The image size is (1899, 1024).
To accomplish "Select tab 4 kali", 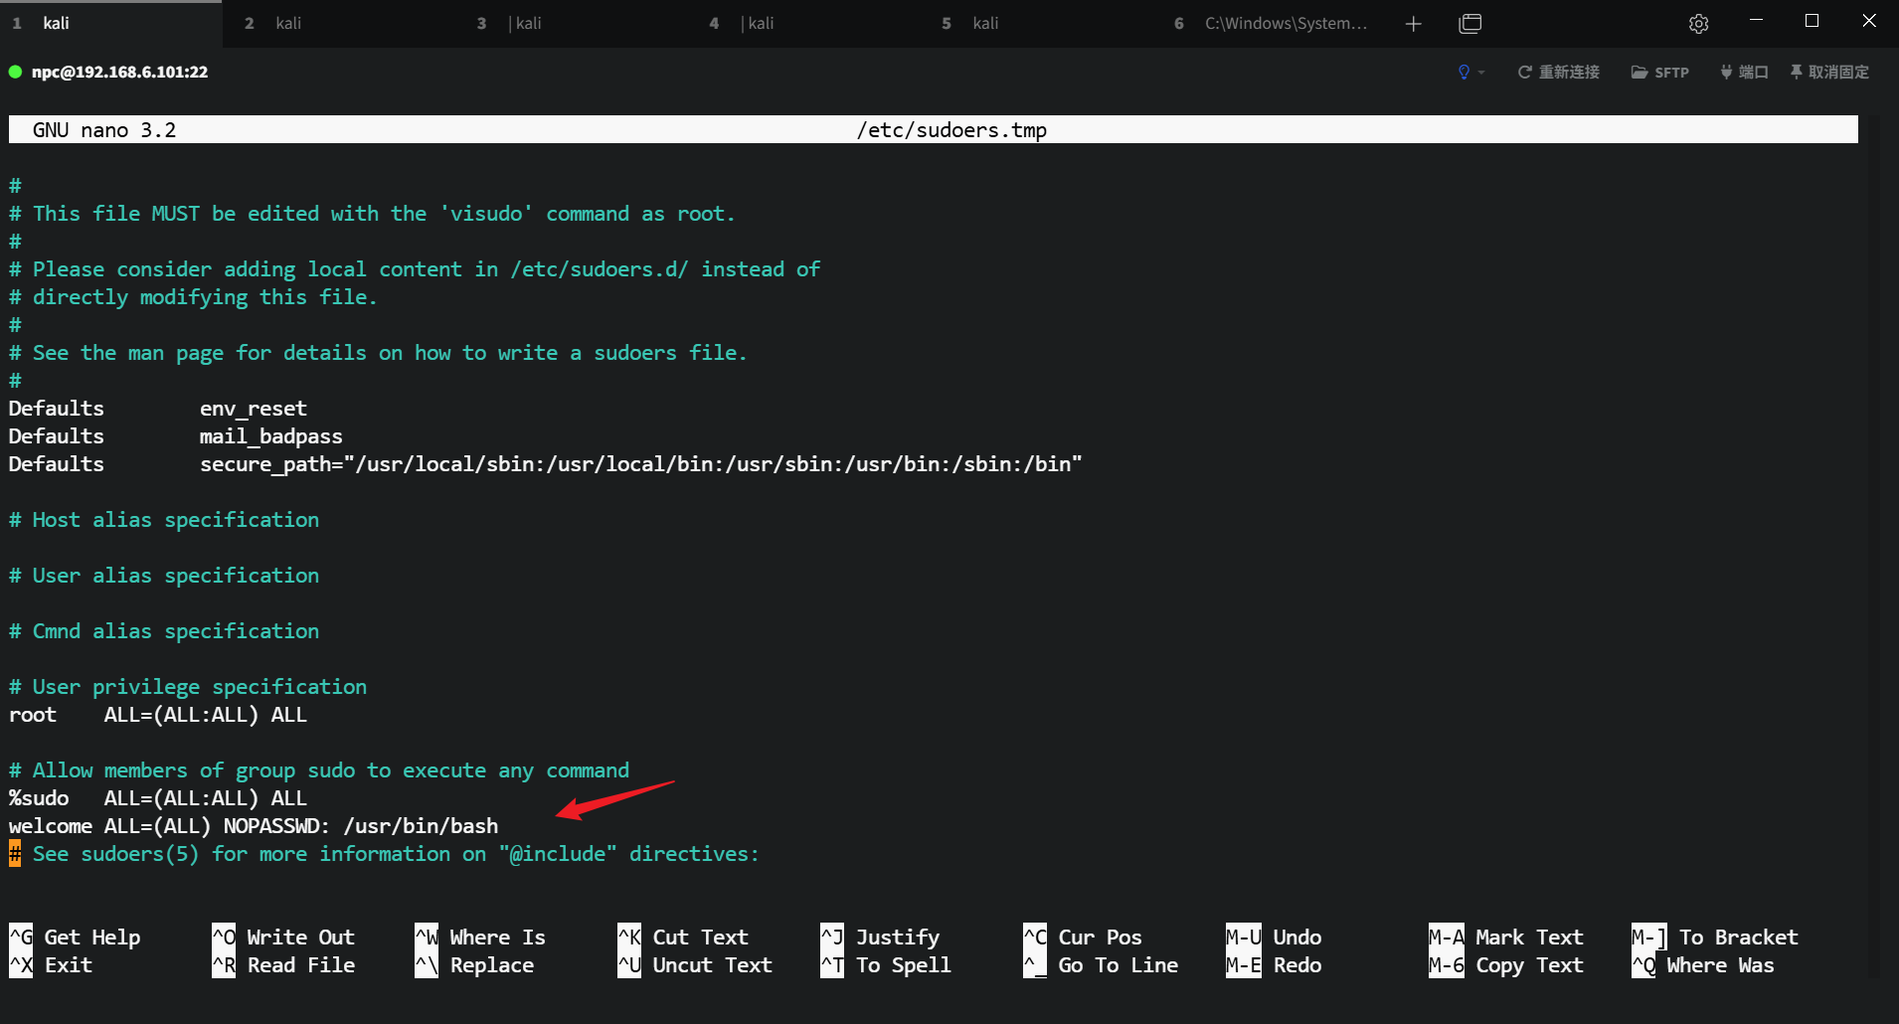I will (759, 23).
